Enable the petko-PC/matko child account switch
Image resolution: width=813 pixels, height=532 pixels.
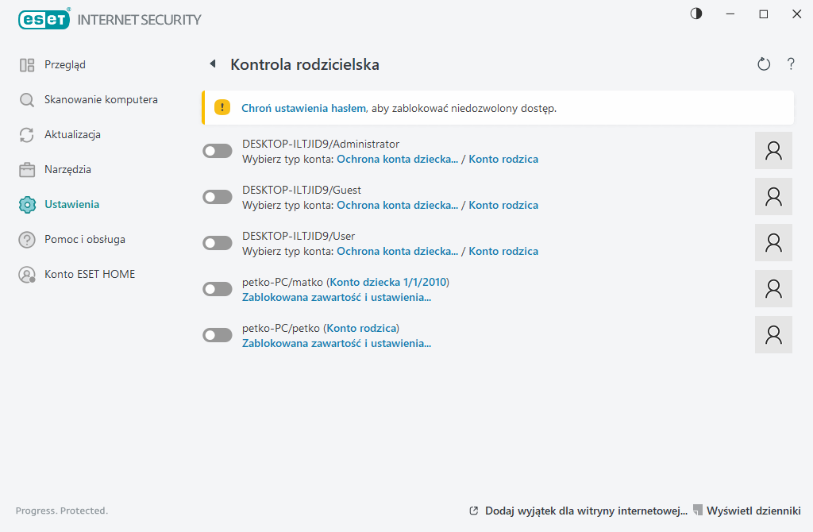[x=217, y=288]
